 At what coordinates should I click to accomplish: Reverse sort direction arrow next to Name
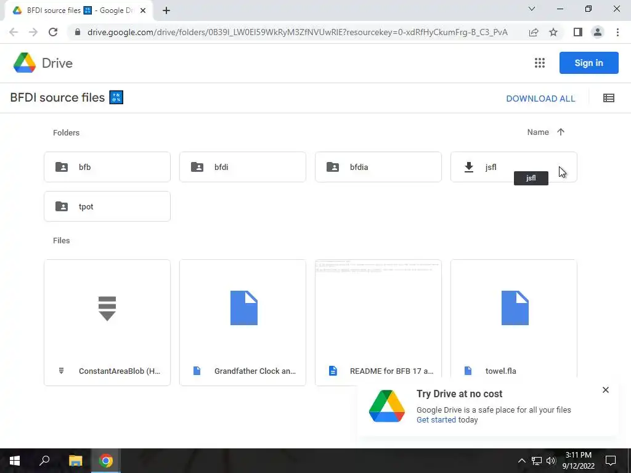(561, 132)
